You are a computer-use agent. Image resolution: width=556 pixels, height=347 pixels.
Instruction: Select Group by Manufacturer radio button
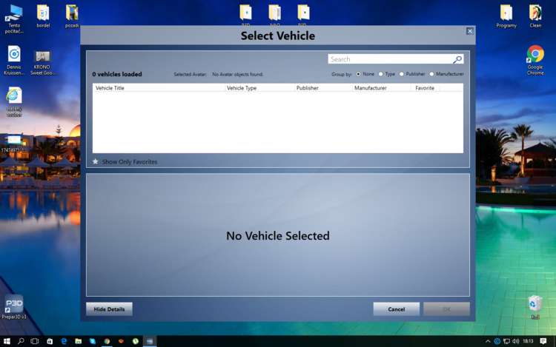(432, 74)
